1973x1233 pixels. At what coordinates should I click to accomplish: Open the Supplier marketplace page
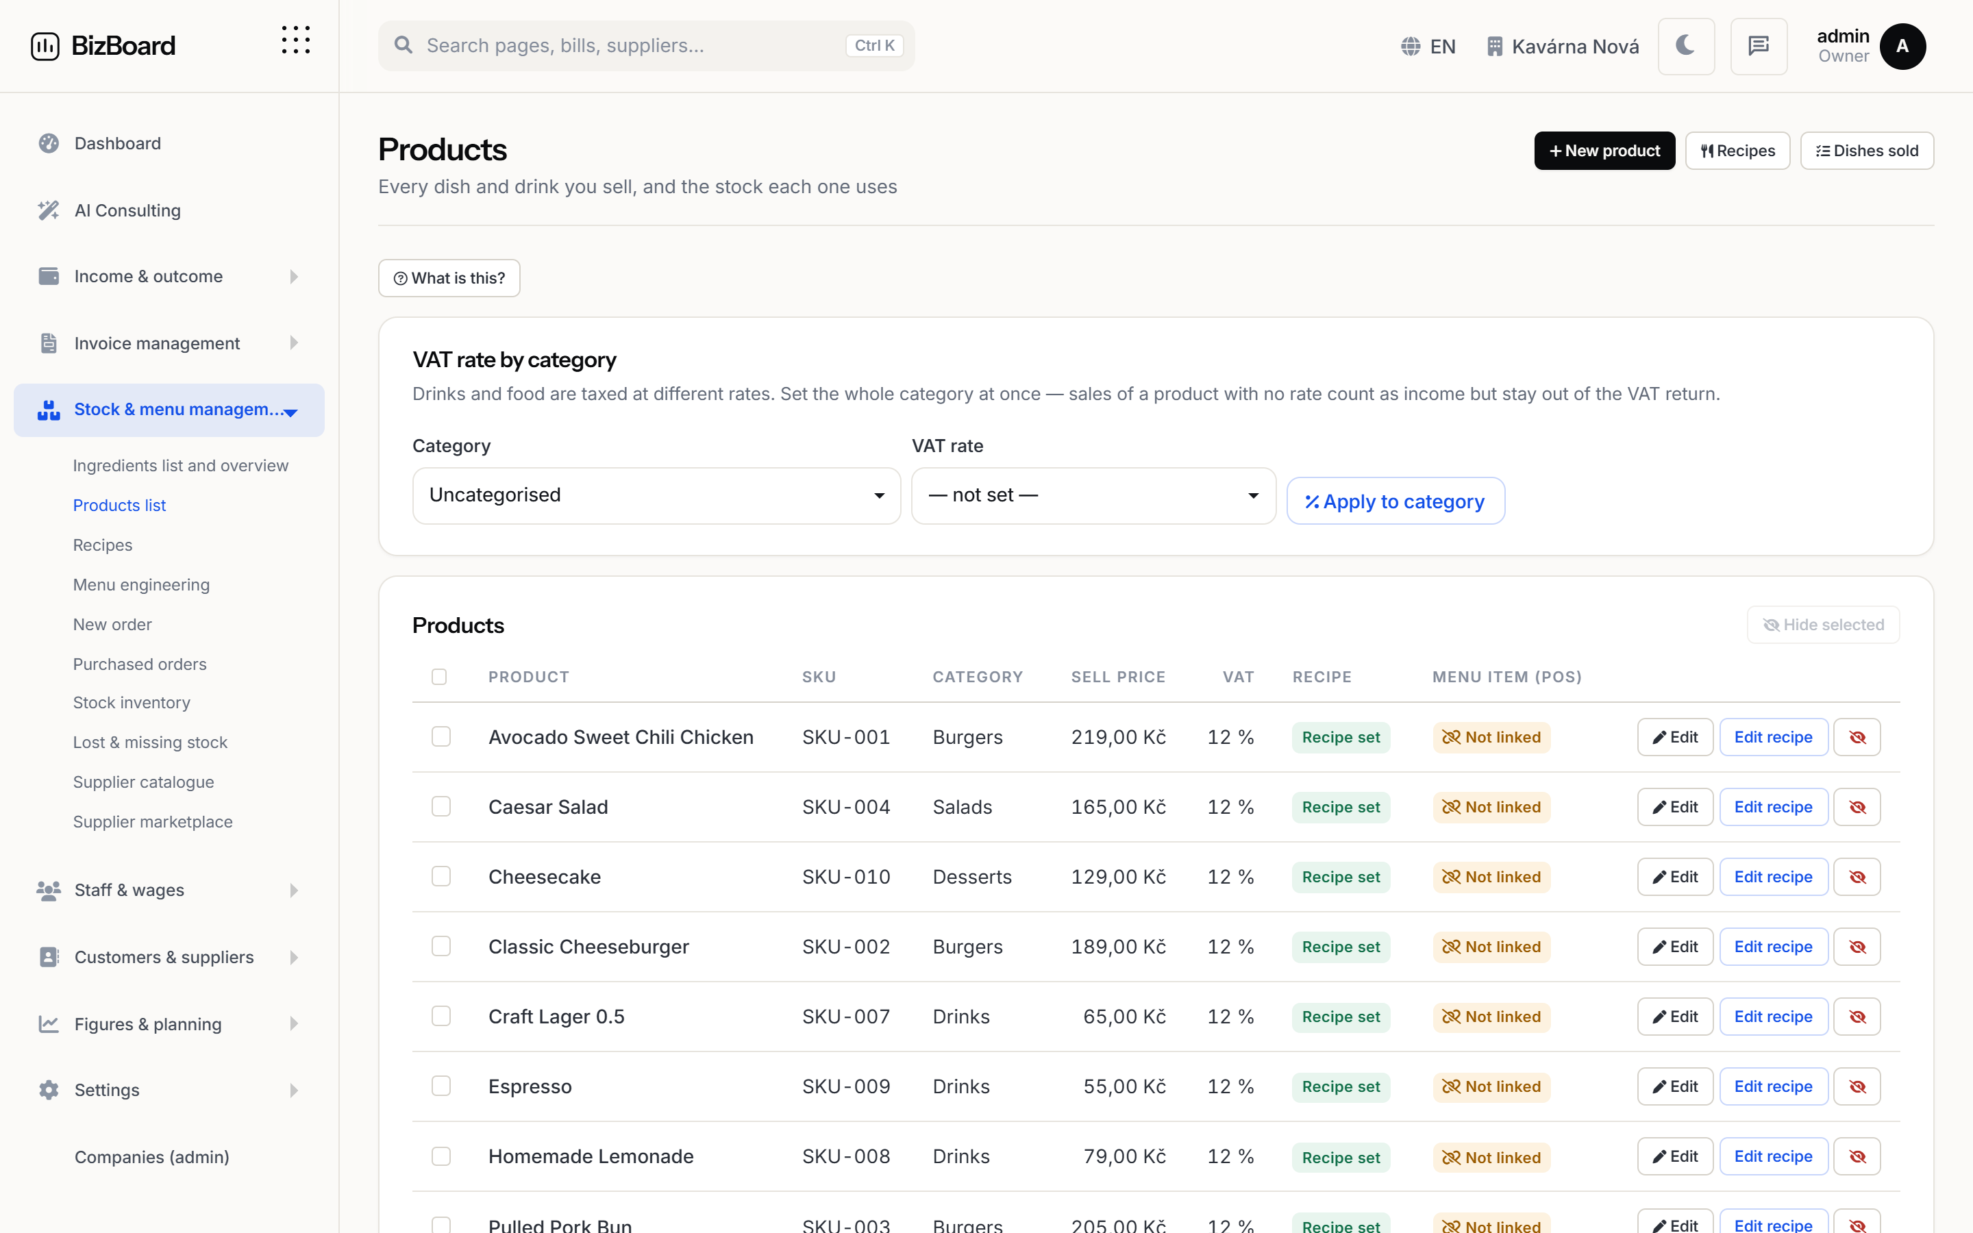pyautogui.click(x=153, y=822)
